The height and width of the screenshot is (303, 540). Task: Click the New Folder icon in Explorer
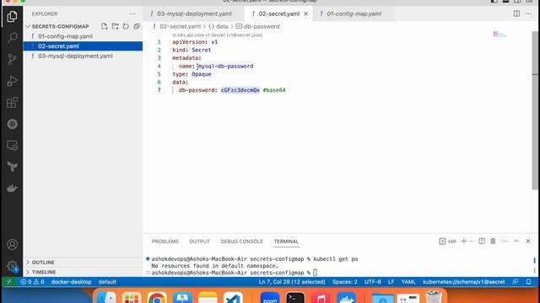click(x=116, y=26)
